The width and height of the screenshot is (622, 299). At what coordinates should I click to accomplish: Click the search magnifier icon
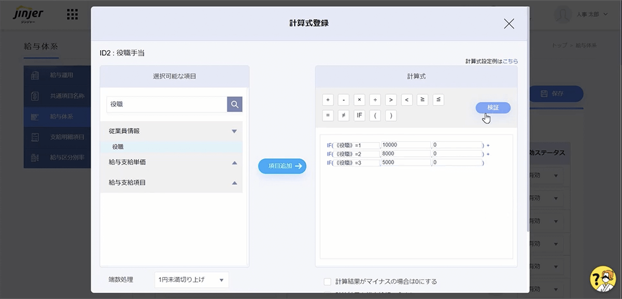[x=235, y=104]
